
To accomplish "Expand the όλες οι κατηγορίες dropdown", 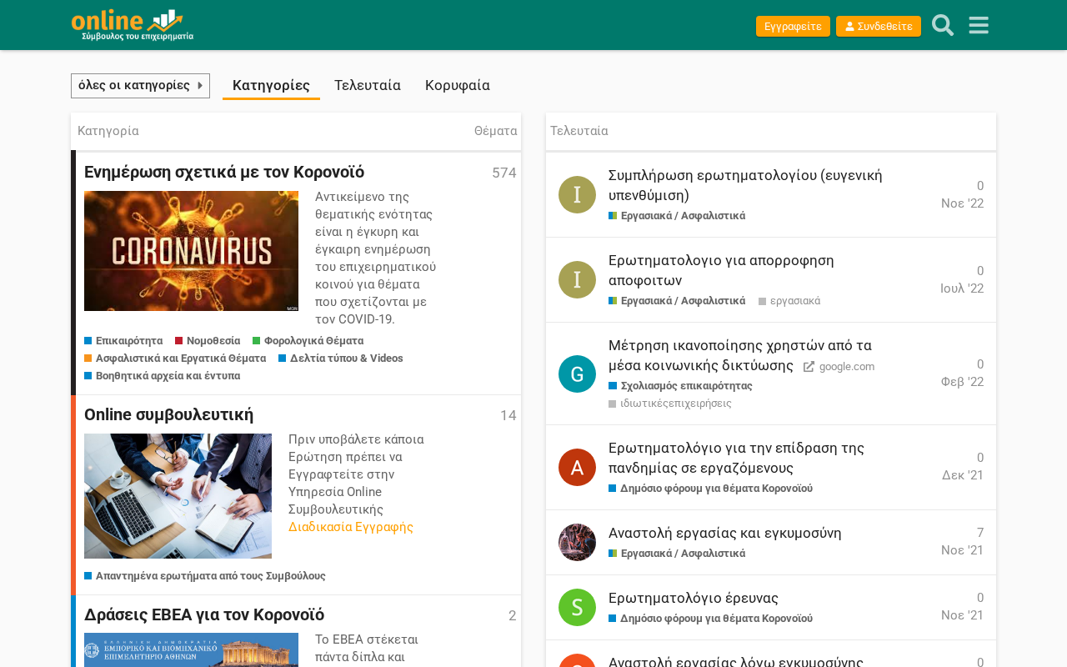I will 140,86.
